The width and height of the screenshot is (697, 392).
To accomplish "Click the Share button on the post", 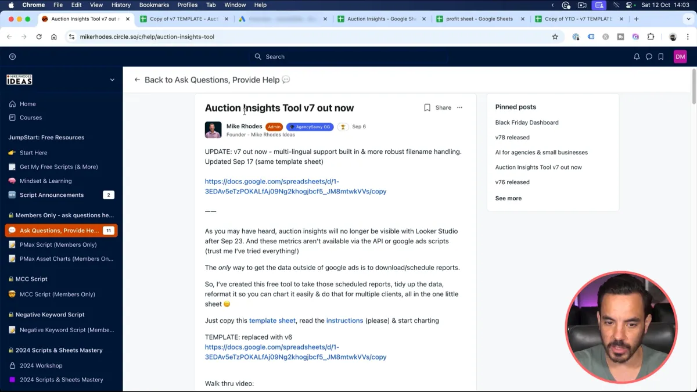I will click(x=443, y=107).
